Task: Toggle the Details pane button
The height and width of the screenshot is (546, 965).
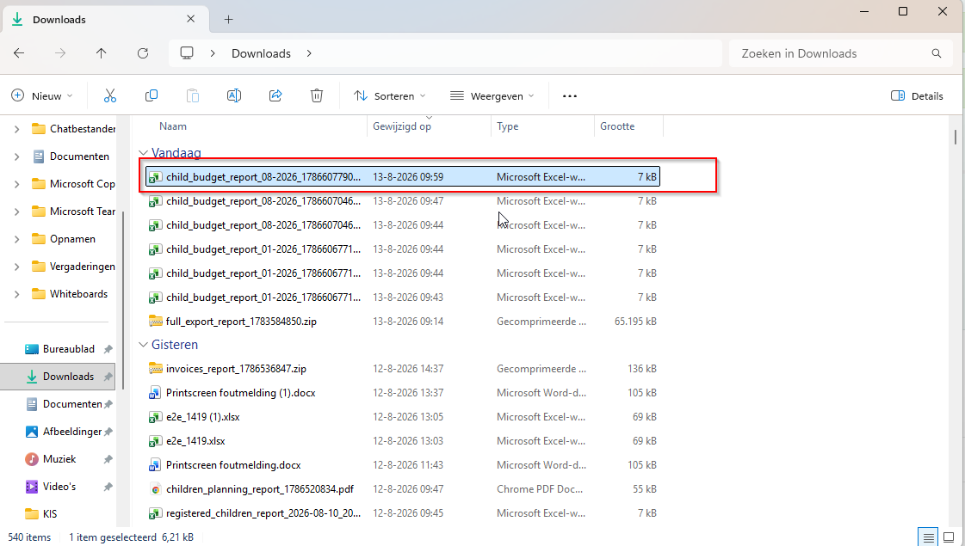Action: [x=917, y=96]
